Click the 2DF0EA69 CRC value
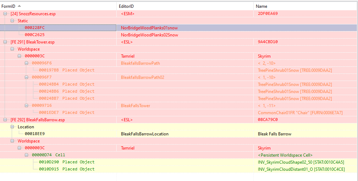 point(268,13)
